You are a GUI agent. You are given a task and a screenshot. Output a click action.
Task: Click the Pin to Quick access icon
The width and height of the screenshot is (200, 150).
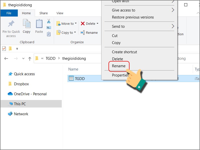tap(11, 24)
